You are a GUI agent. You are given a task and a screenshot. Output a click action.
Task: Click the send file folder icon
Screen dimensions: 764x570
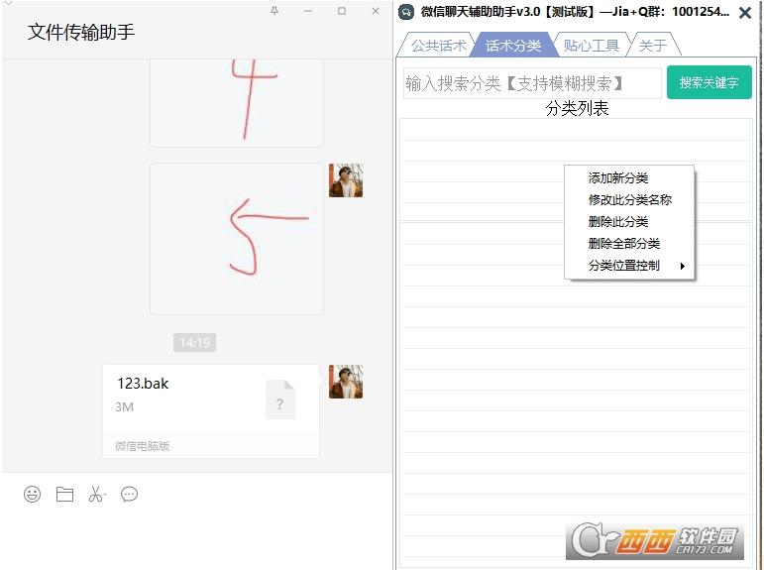64,494
